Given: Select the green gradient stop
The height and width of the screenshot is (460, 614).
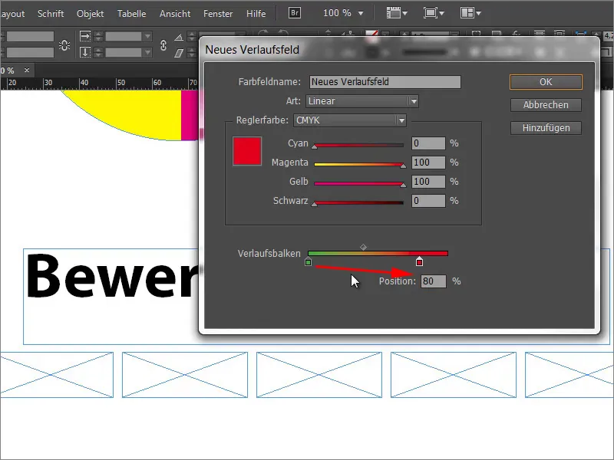Looking at the screenshot, I should [x=309, y=262].
